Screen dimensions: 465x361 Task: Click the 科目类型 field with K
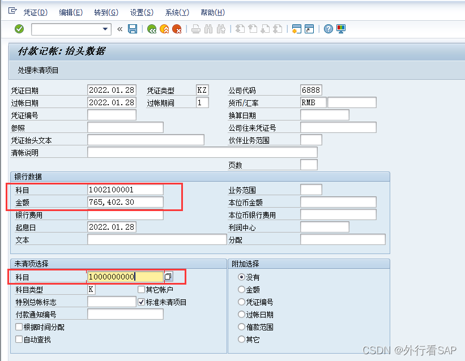coord(91,289)
